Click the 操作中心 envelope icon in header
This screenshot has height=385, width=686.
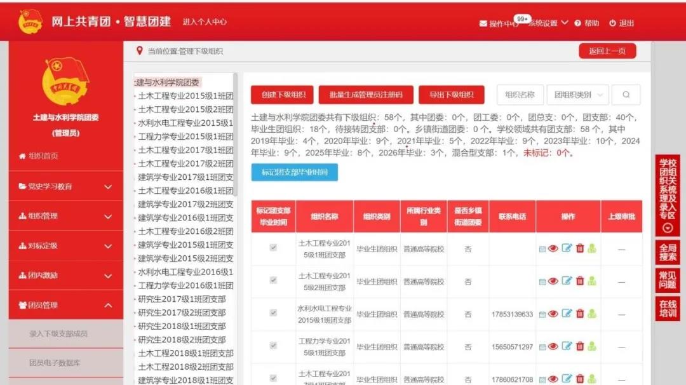483,24
